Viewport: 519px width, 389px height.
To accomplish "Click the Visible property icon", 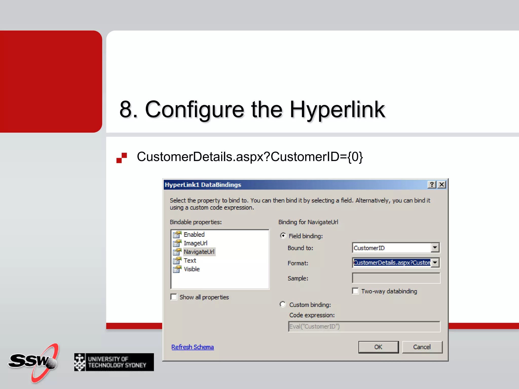I will (x=177, y=269).
